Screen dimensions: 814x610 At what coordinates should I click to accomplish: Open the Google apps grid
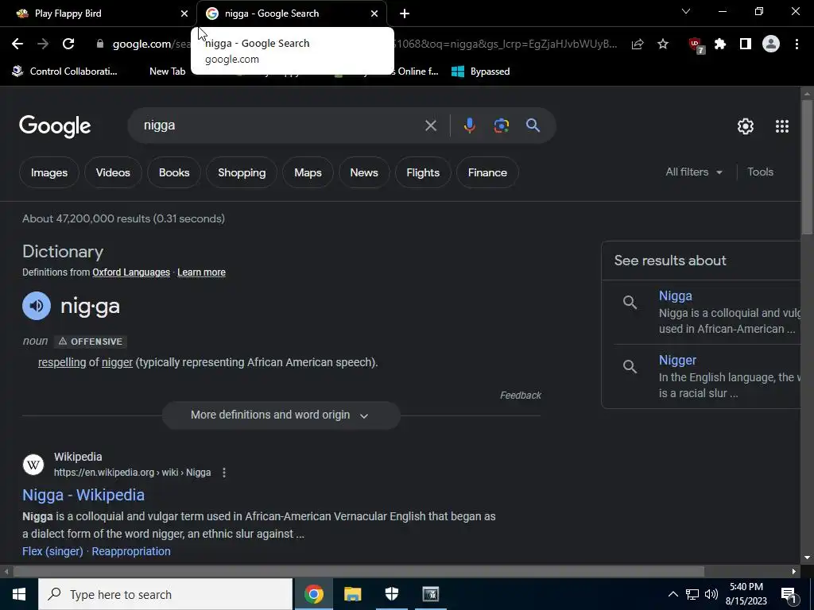pos(782,126)
